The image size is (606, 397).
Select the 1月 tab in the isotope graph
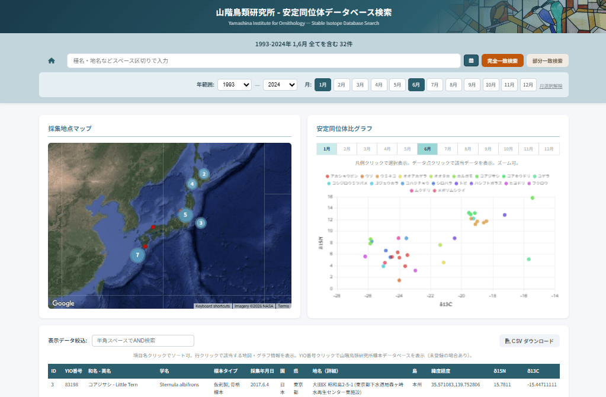coord(326,149)
